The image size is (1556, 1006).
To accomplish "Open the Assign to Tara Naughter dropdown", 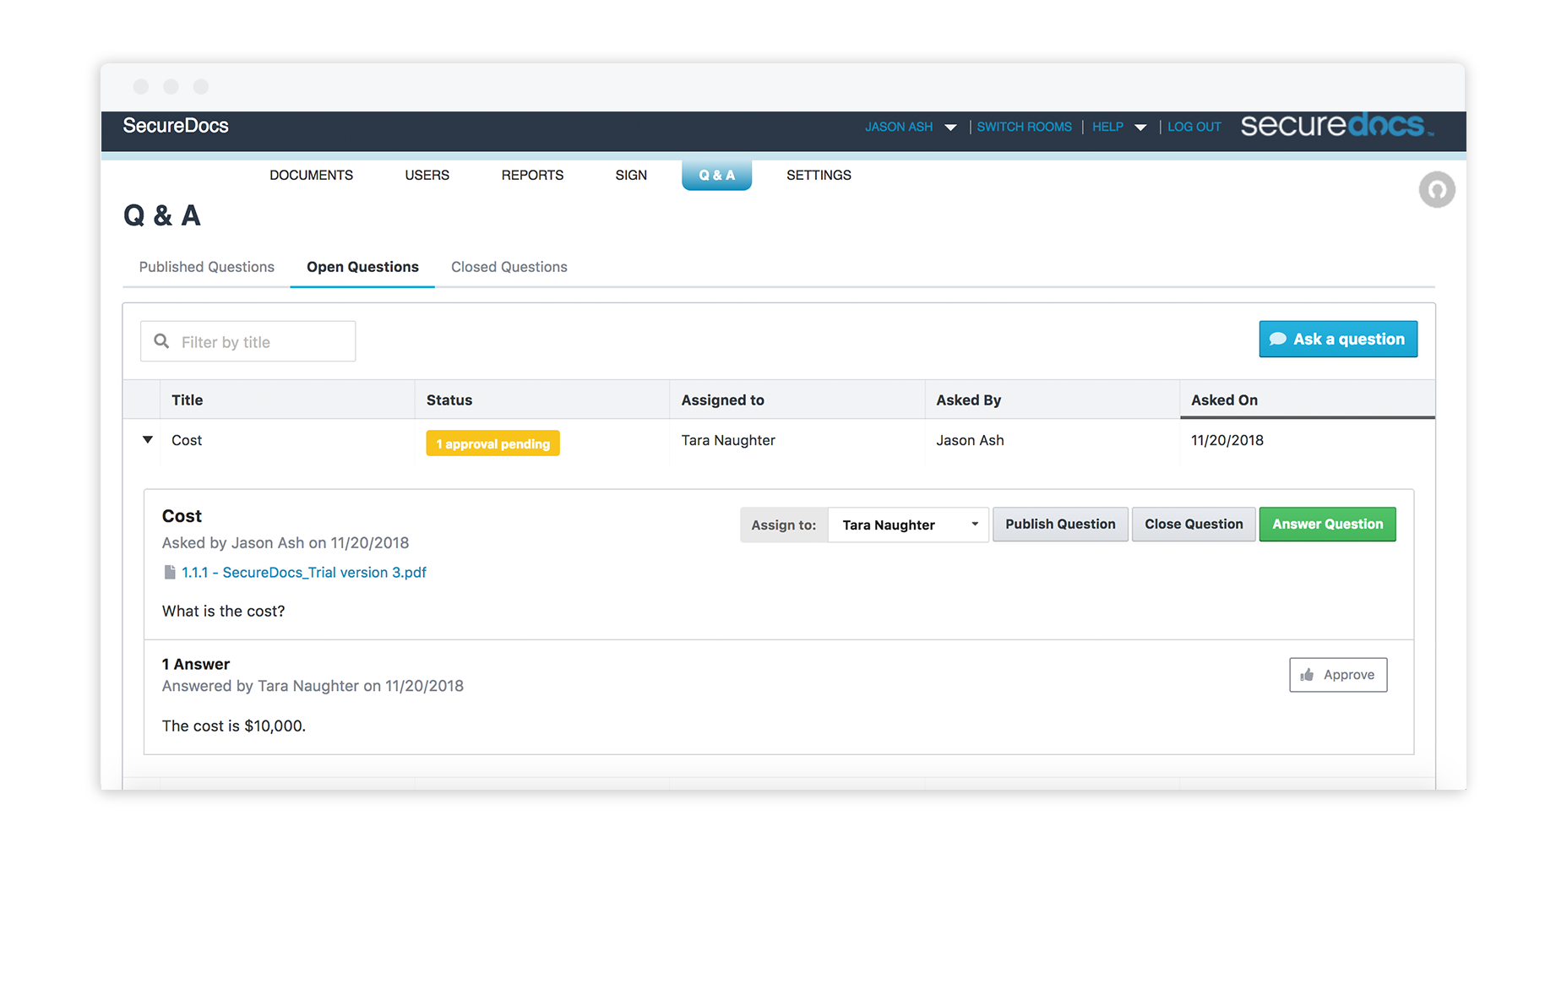I will pos(908,525).
